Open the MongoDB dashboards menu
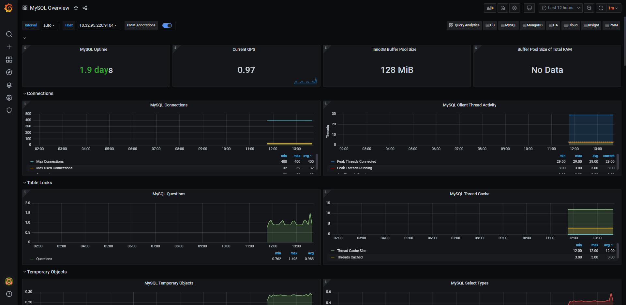The image size is (626, 305). [x=532, y=25]
